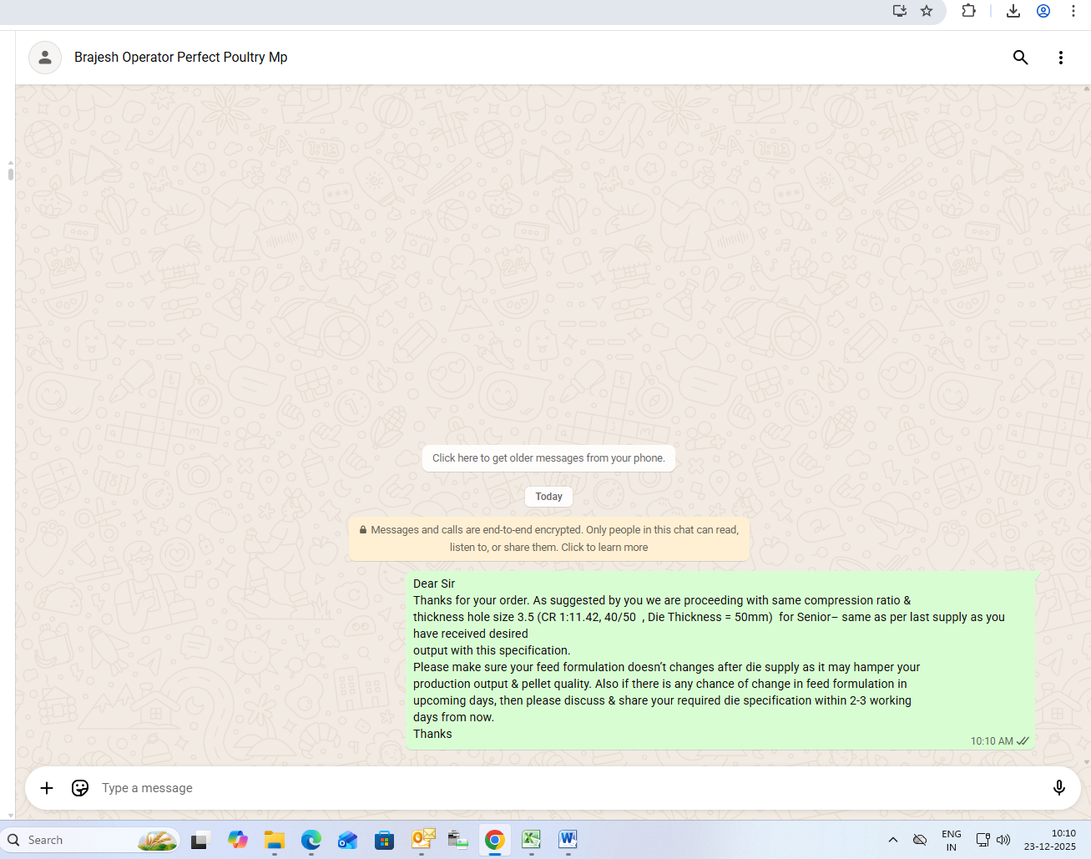Click the end-to-end encryption notice
The width and height of the screenshot is (1091, 859).
pos(548,538)
